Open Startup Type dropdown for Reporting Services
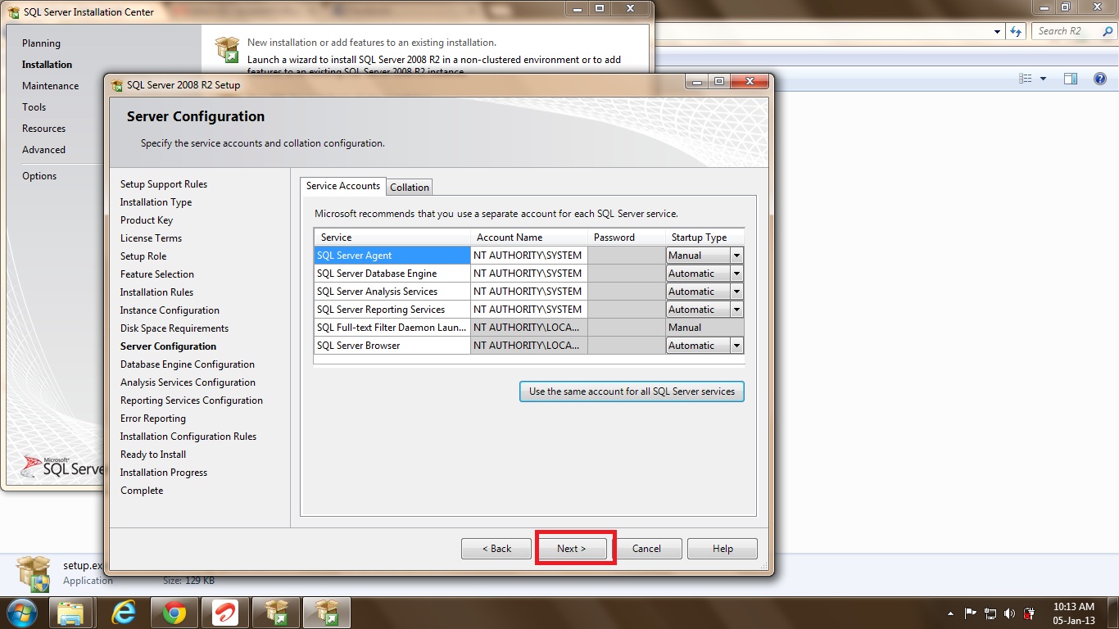Screen dimensions: 1119x629 [x=736, y=310]
